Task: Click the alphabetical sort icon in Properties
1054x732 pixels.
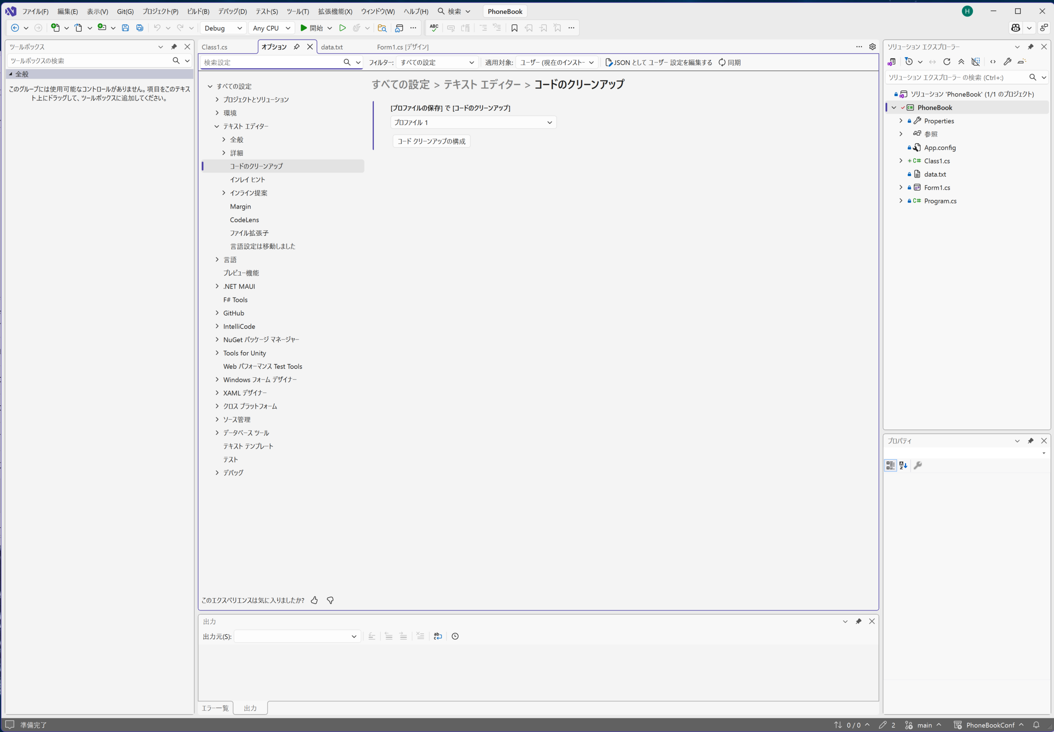Action: (904, 465)
